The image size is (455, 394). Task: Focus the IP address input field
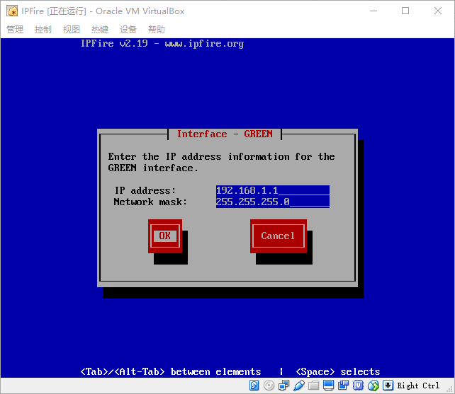tap(273, 190)
